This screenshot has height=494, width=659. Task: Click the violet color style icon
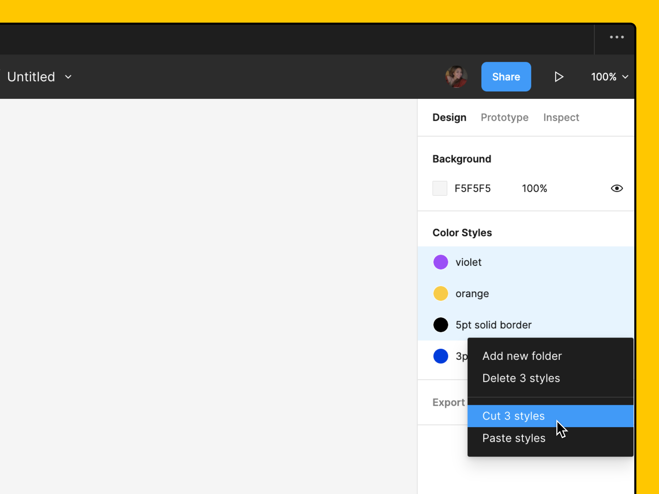tap(441, 262)
